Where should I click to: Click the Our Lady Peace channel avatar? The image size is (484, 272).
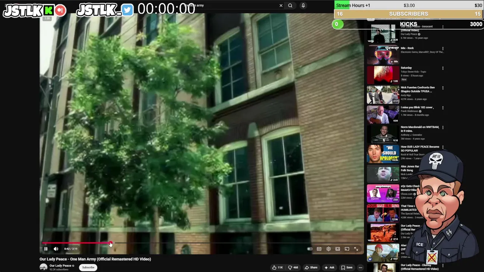tap(43, 267)
